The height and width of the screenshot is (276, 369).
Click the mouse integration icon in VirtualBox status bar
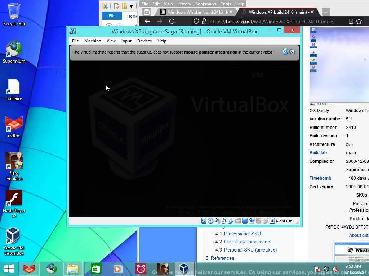(265, 221)
